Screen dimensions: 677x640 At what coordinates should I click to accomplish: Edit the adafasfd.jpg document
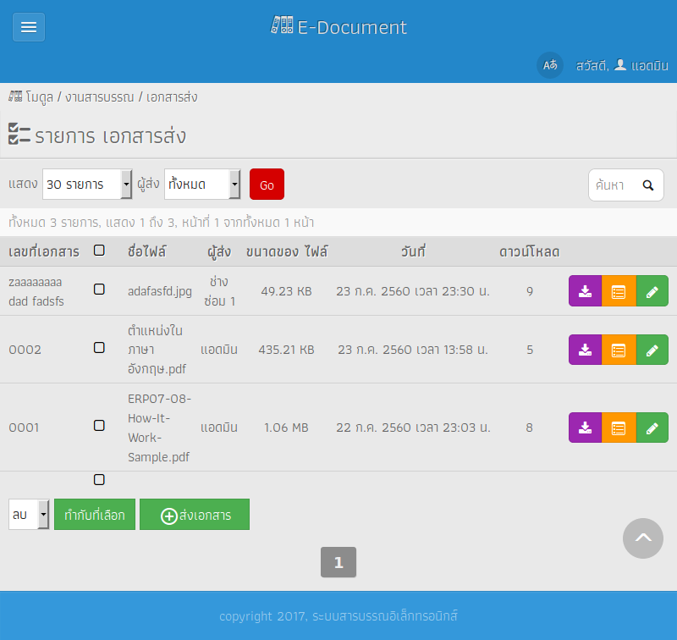coord(652,291)
